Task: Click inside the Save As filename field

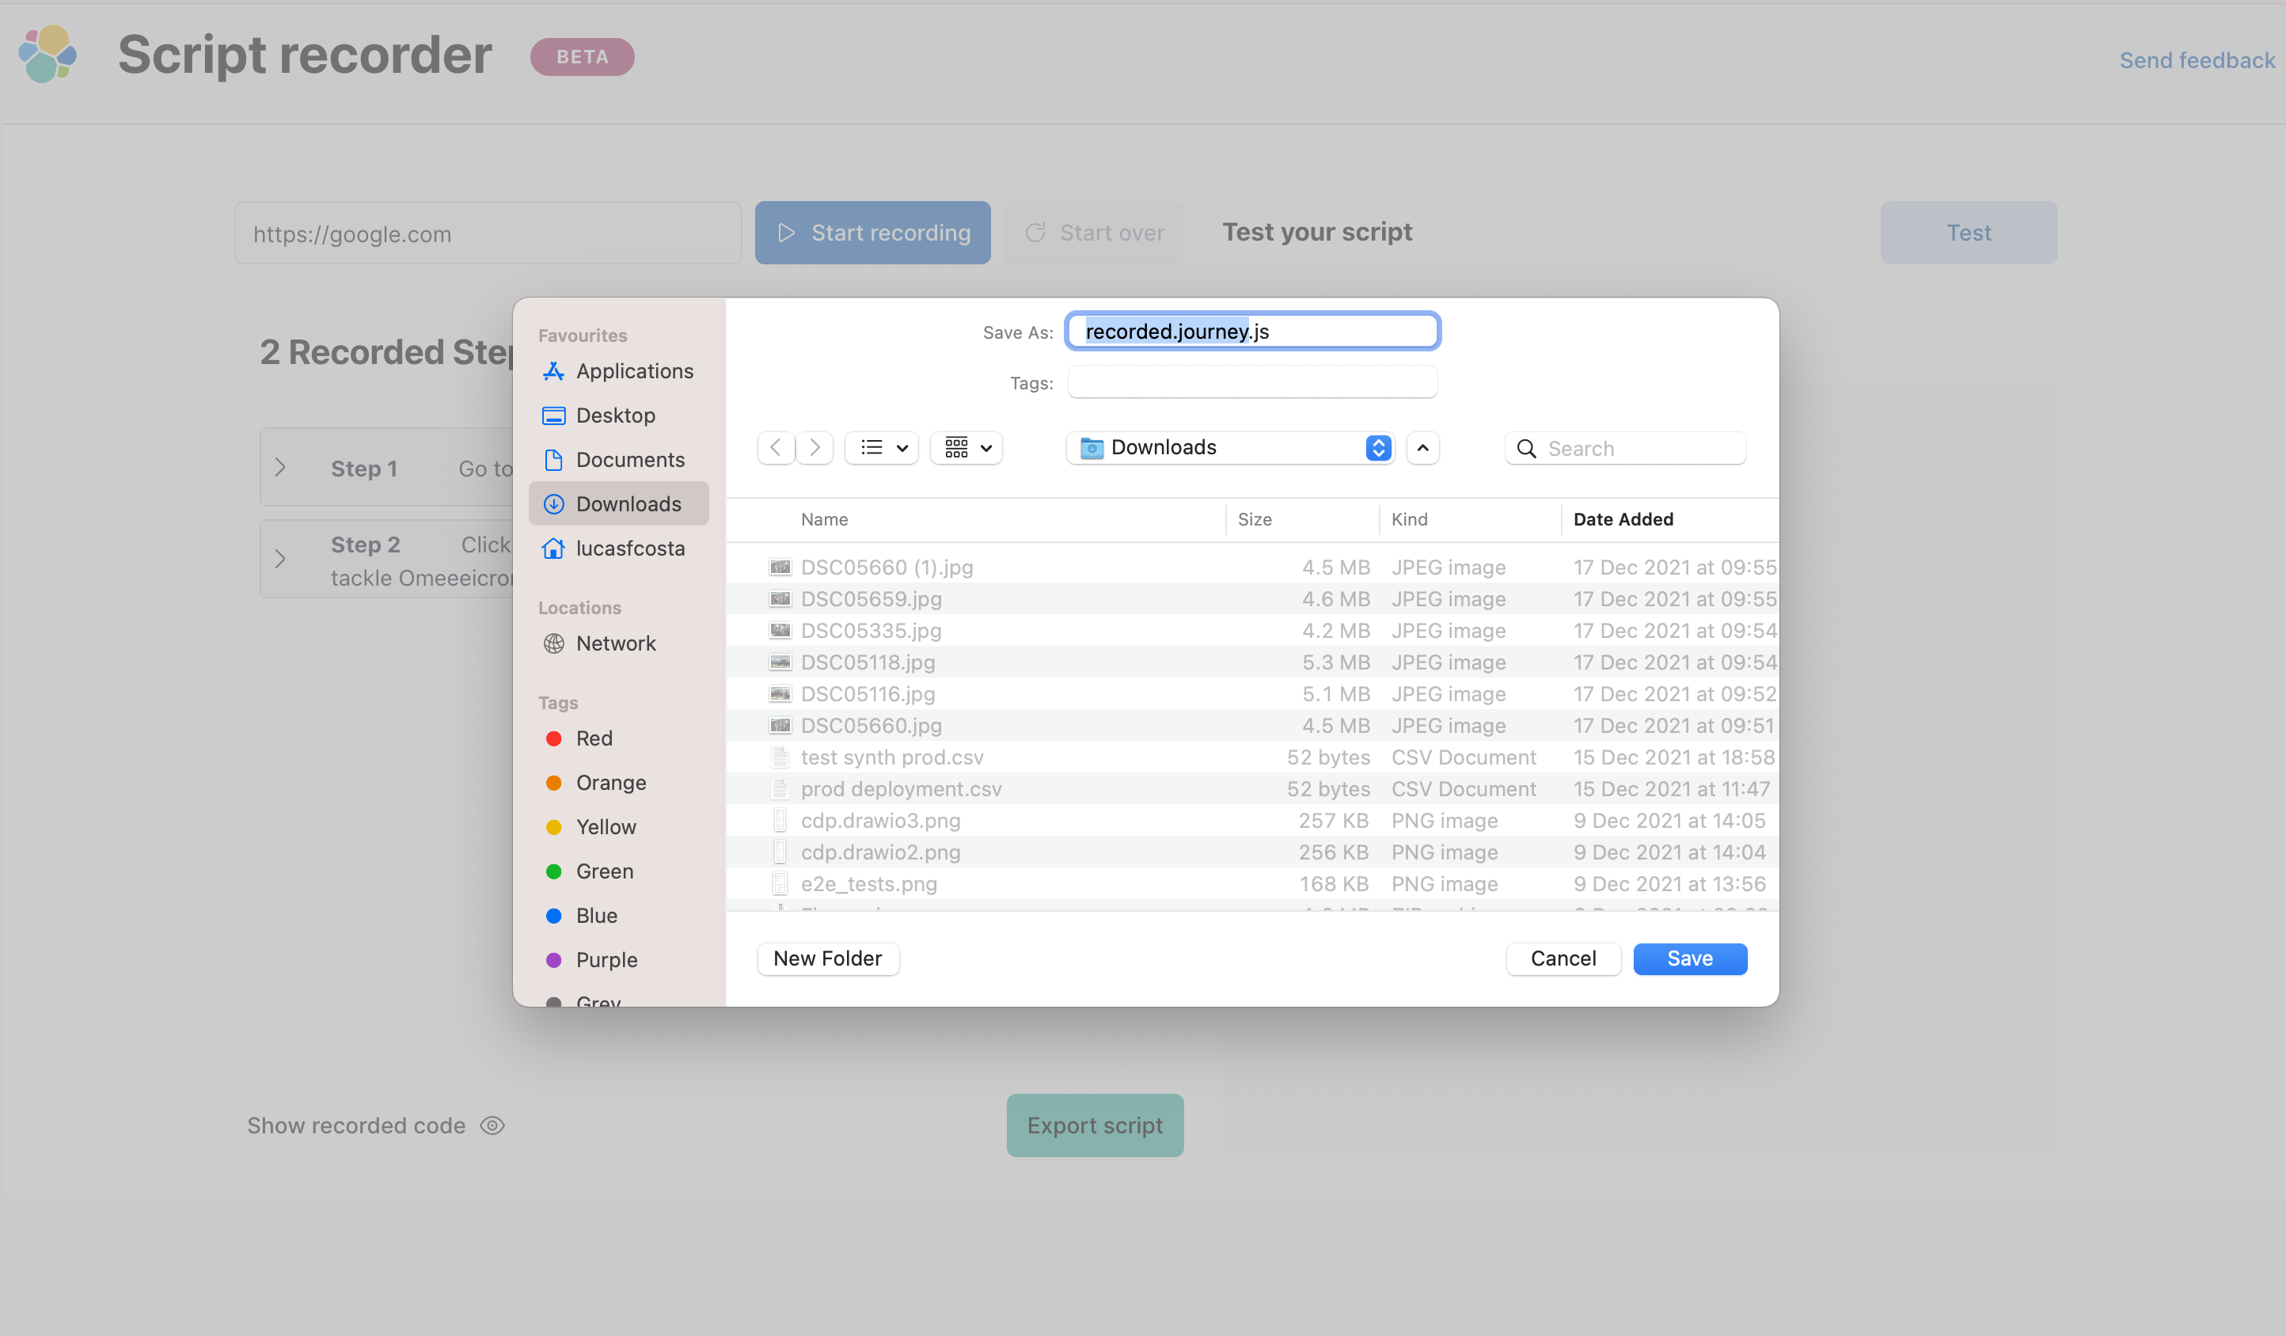Action: click(1252, 331)
